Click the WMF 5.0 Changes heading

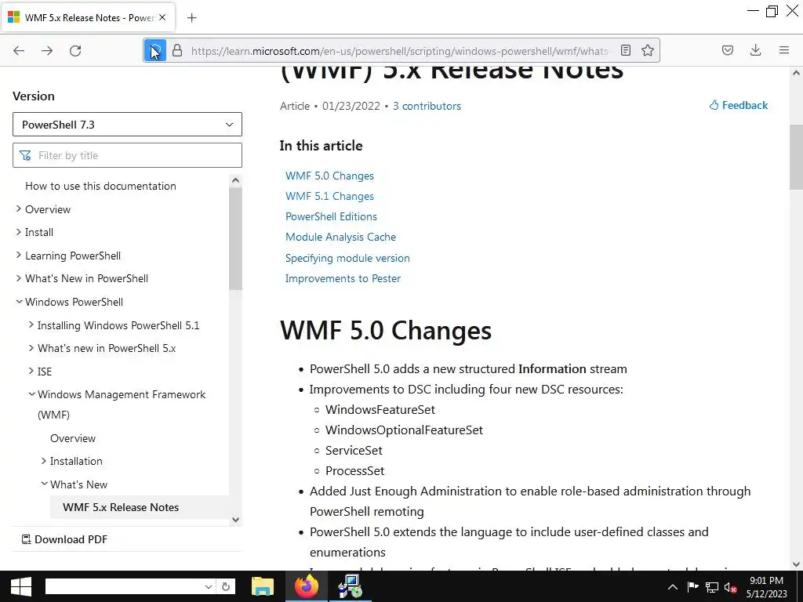point(386,330)
